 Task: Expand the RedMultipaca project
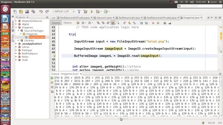16,53
